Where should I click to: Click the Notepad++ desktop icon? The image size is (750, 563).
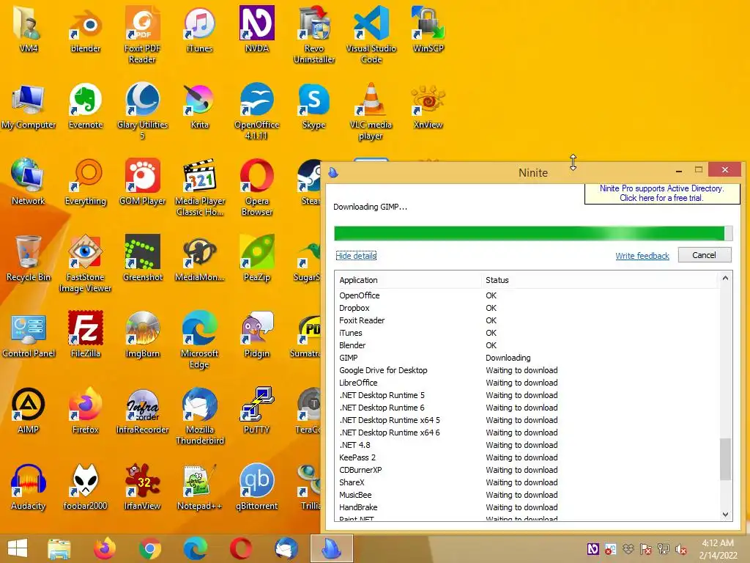(200, 487)
